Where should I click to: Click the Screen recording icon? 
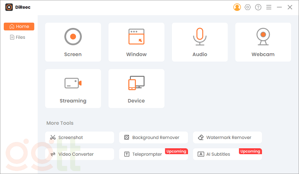tap(73, 37)
